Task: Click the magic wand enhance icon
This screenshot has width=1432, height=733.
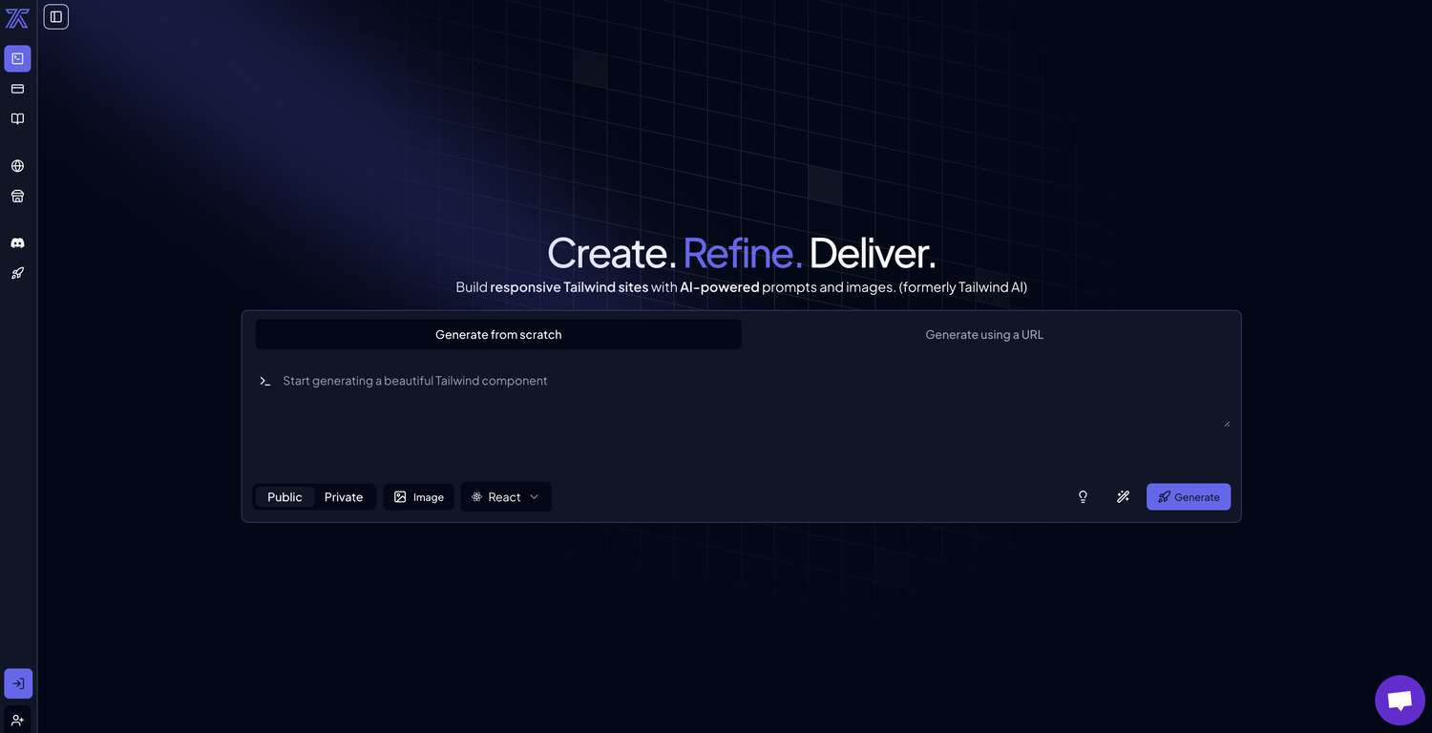Action: coord(1123,496)
